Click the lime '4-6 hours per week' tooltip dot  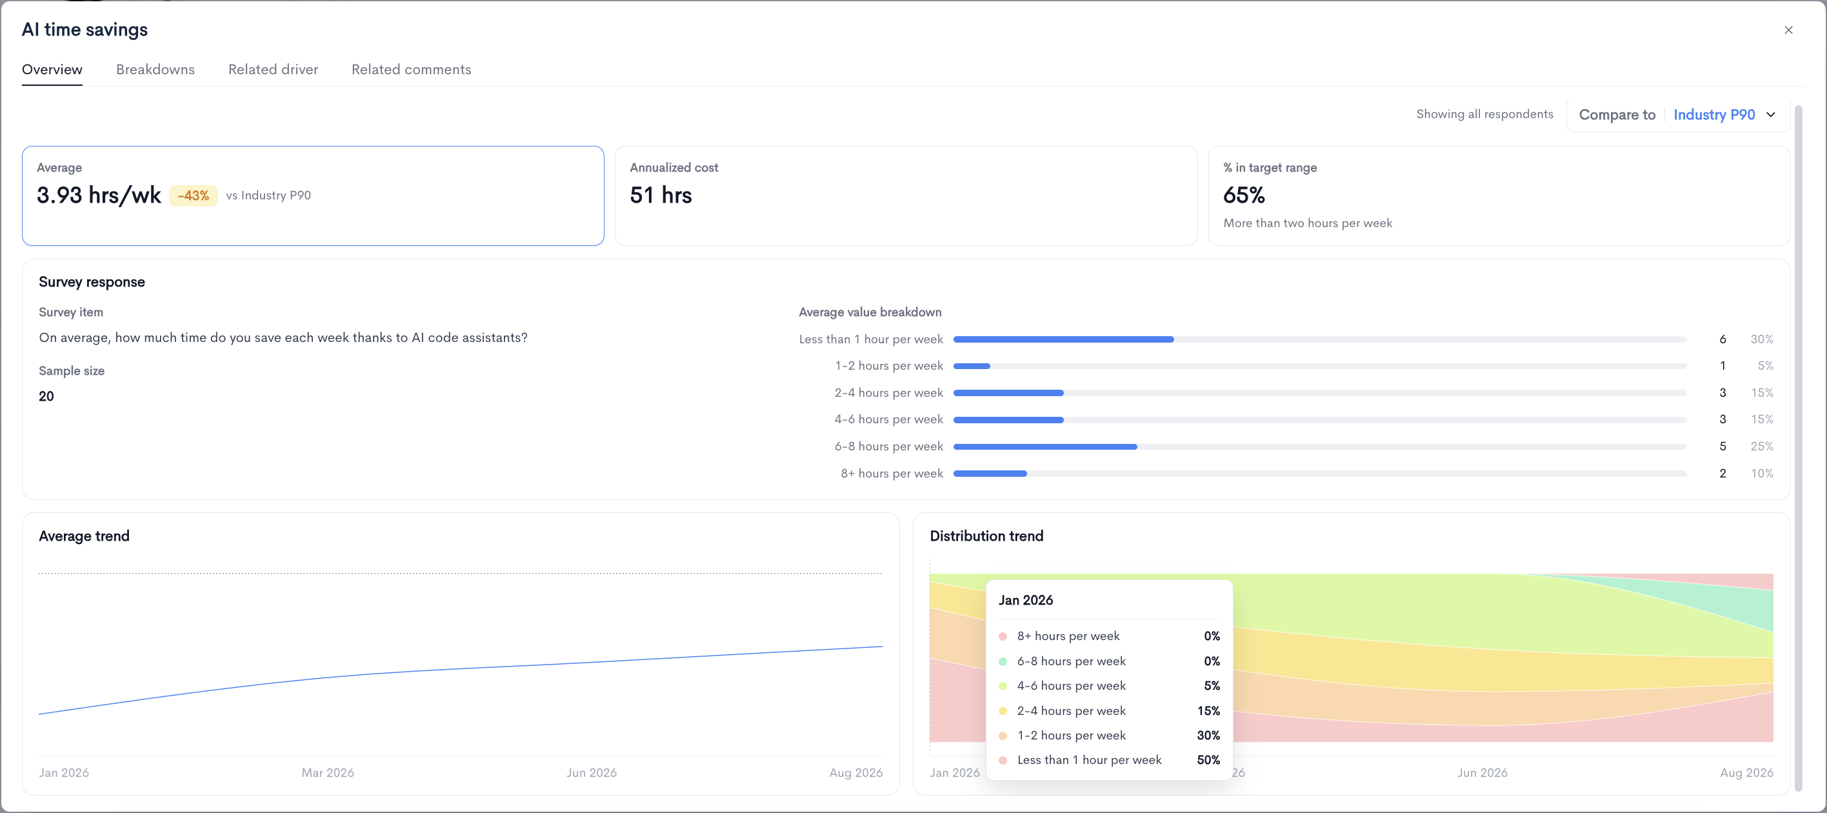tap(1003, 686)
